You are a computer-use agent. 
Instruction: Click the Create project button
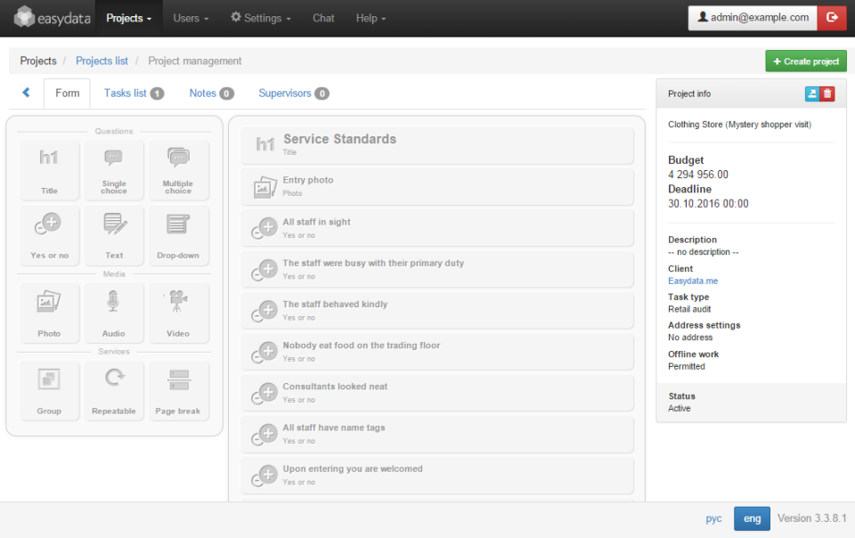click(805, 61)
